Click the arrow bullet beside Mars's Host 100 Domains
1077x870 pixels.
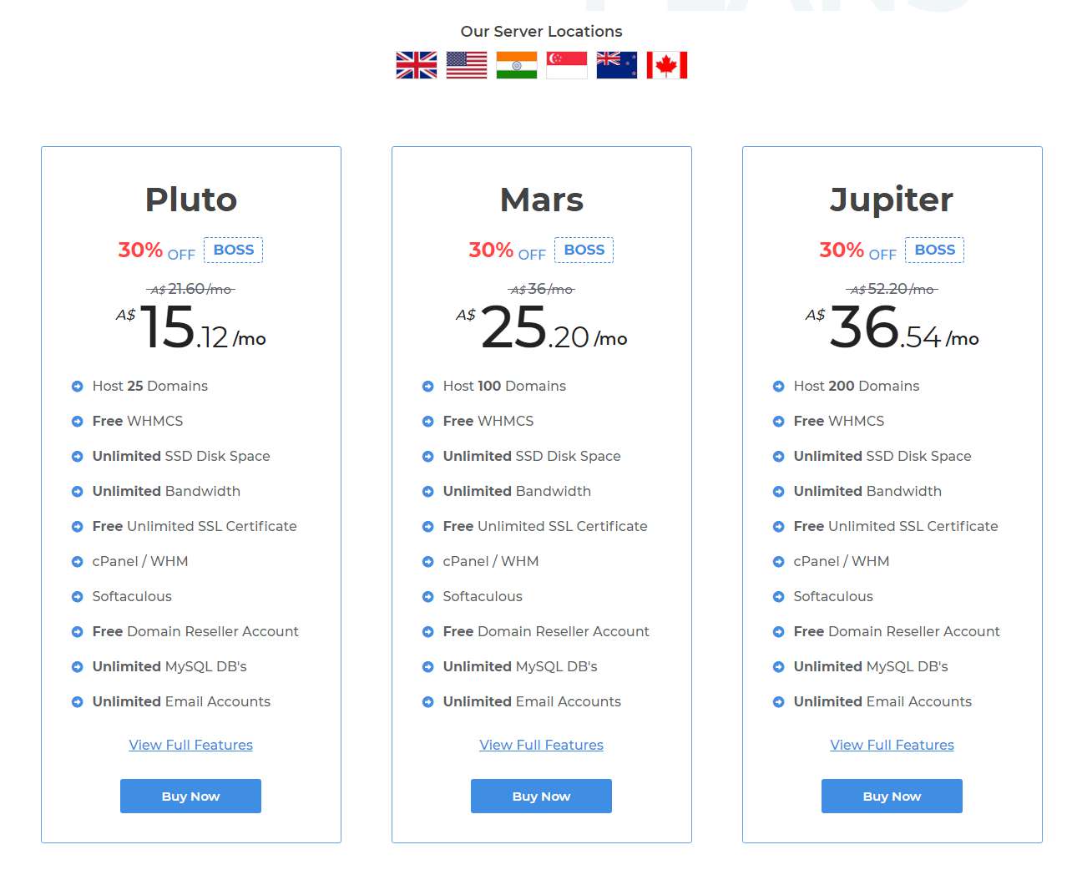pyautogui.click(x=428, y=387)
